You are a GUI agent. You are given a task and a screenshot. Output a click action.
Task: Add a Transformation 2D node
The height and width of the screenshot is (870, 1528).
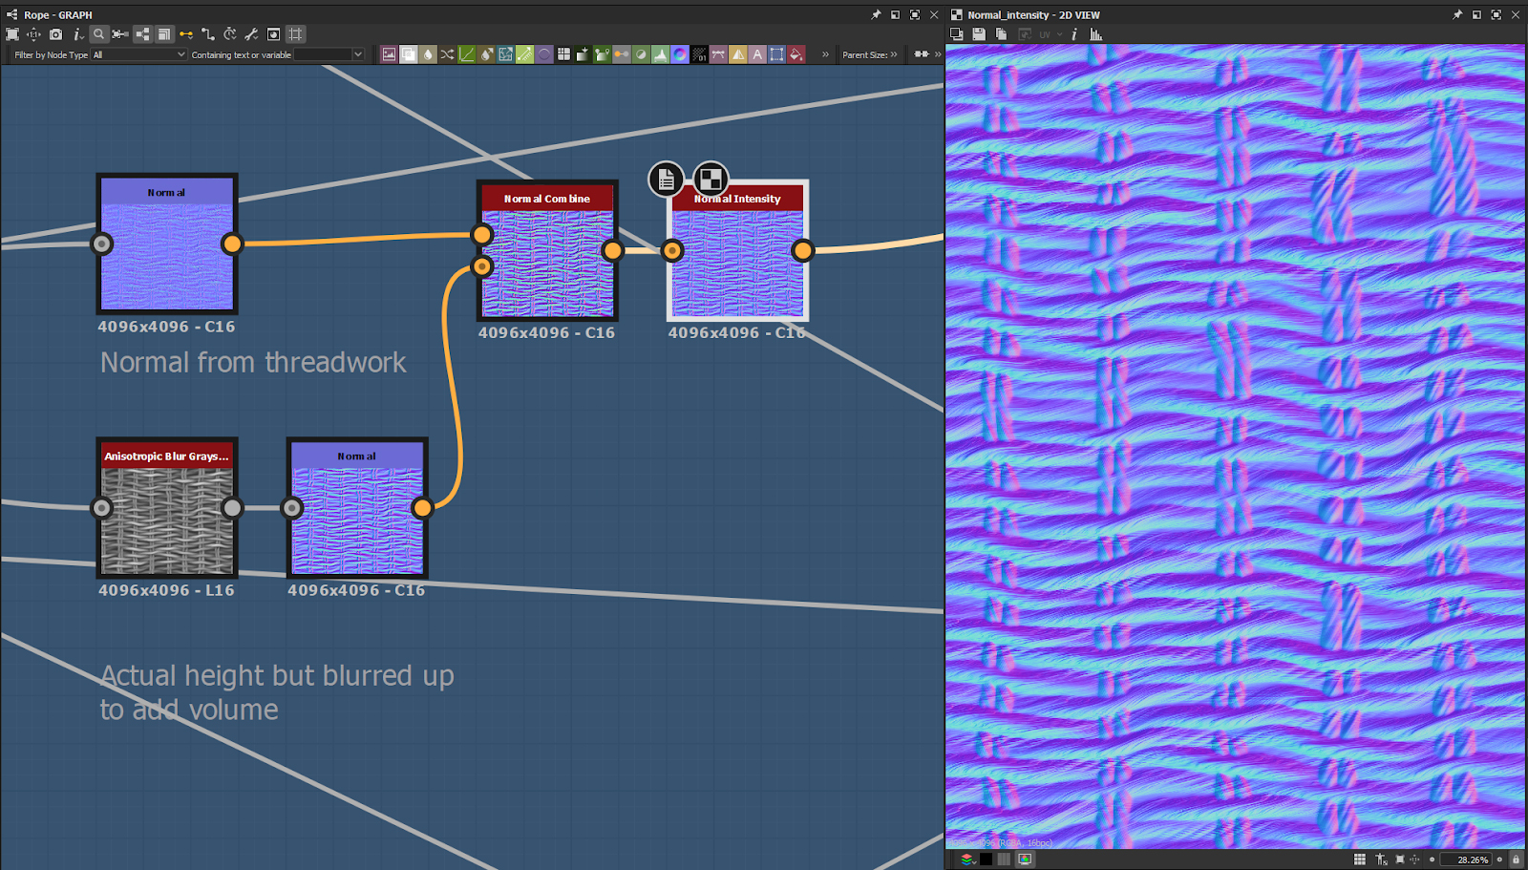[x=776, y=54]
